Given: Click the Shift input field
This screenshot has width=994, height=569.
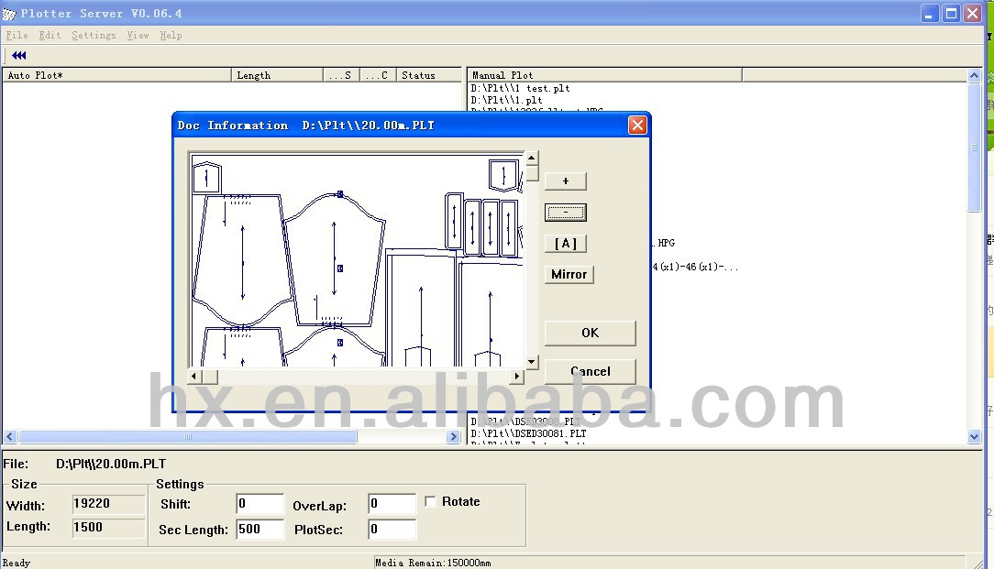Looking at the screenshot, I should (x=260, y=504).
